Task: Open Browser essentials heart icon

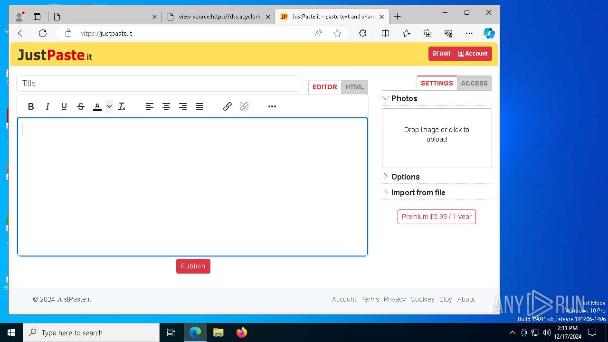Action: [448, 33]
